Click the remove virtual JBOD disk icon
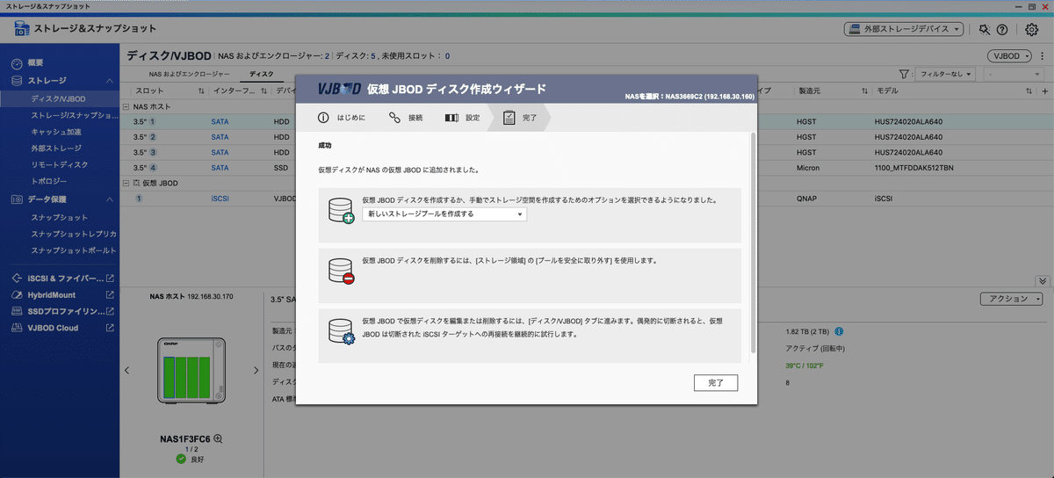The width and height of the screenshot is (1054, 478). (x=341, y=271)
